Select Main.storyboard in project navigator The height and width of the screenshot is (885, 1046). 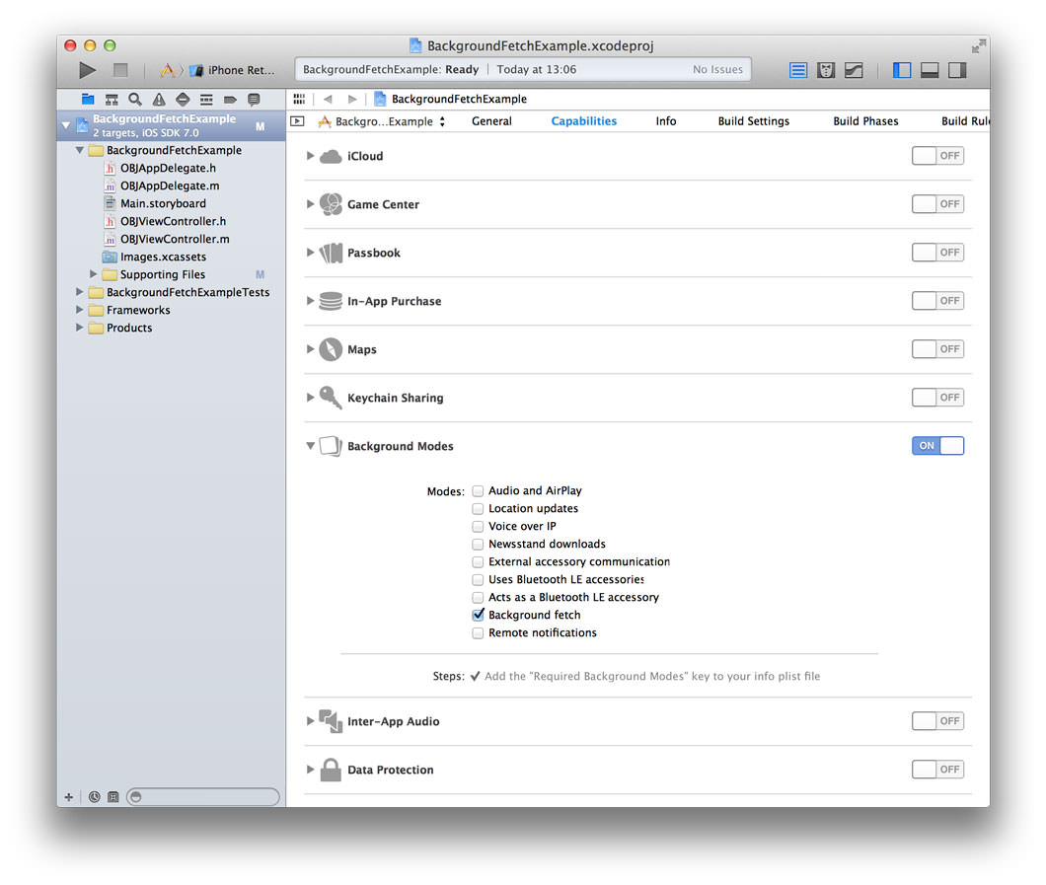pyautogui.click(x=163, y=203)
